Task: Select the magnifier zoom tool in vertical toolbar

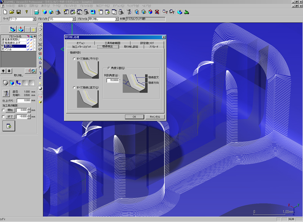Action: (40, 58)
